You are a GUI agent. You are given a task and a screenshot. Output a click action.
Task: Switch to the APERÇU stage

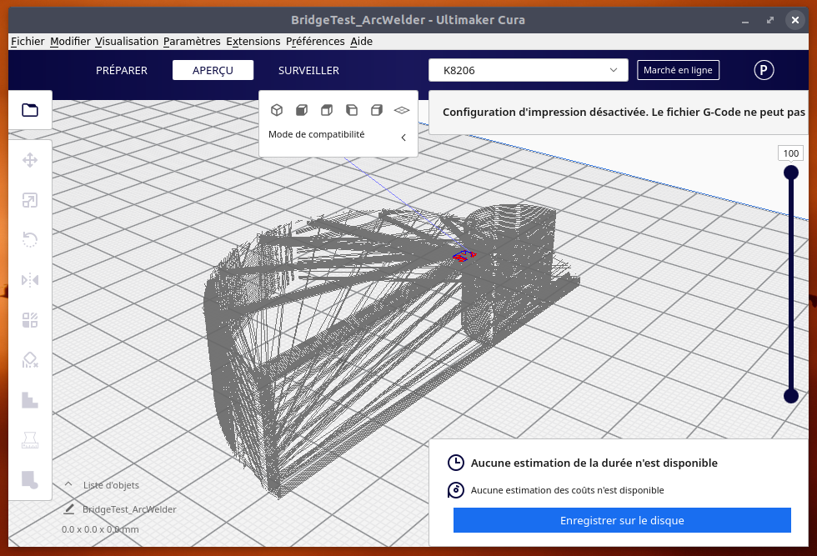(213, 70)
